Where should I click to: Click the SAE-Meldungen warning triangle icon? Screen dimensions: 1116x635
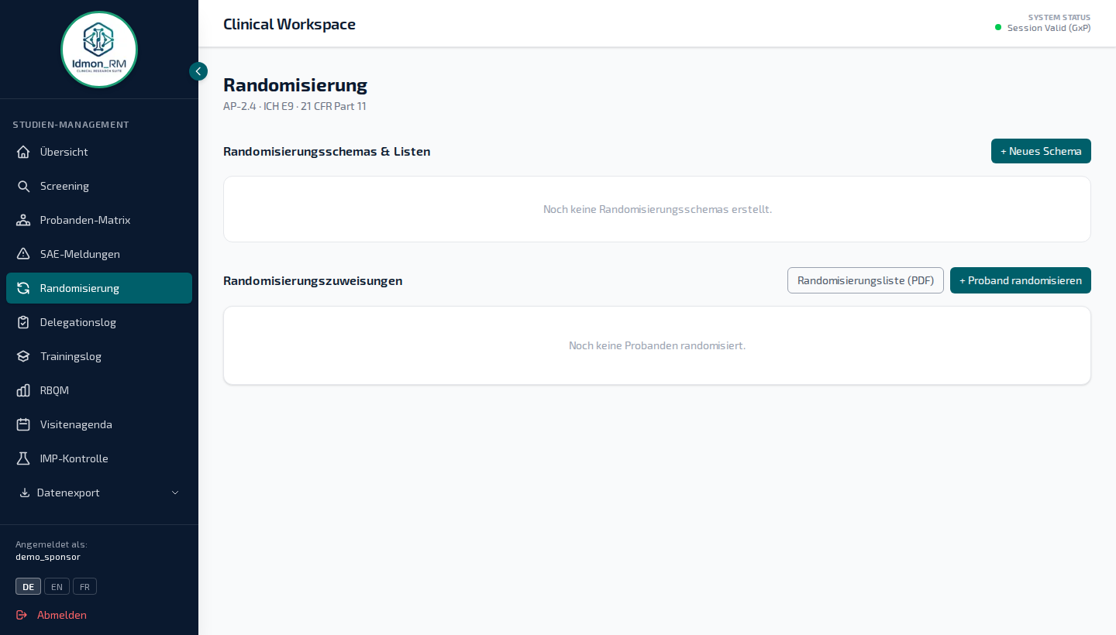point(23,254)
